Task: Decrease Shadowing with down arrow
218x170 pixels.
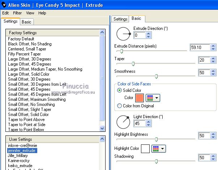Action: click(x=213, y=159)
